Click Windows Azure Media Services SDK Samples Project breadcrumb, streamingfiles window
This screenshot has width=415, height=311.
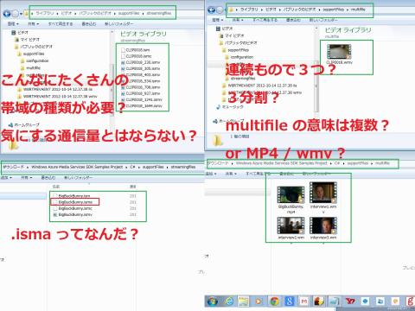point(77,167)
